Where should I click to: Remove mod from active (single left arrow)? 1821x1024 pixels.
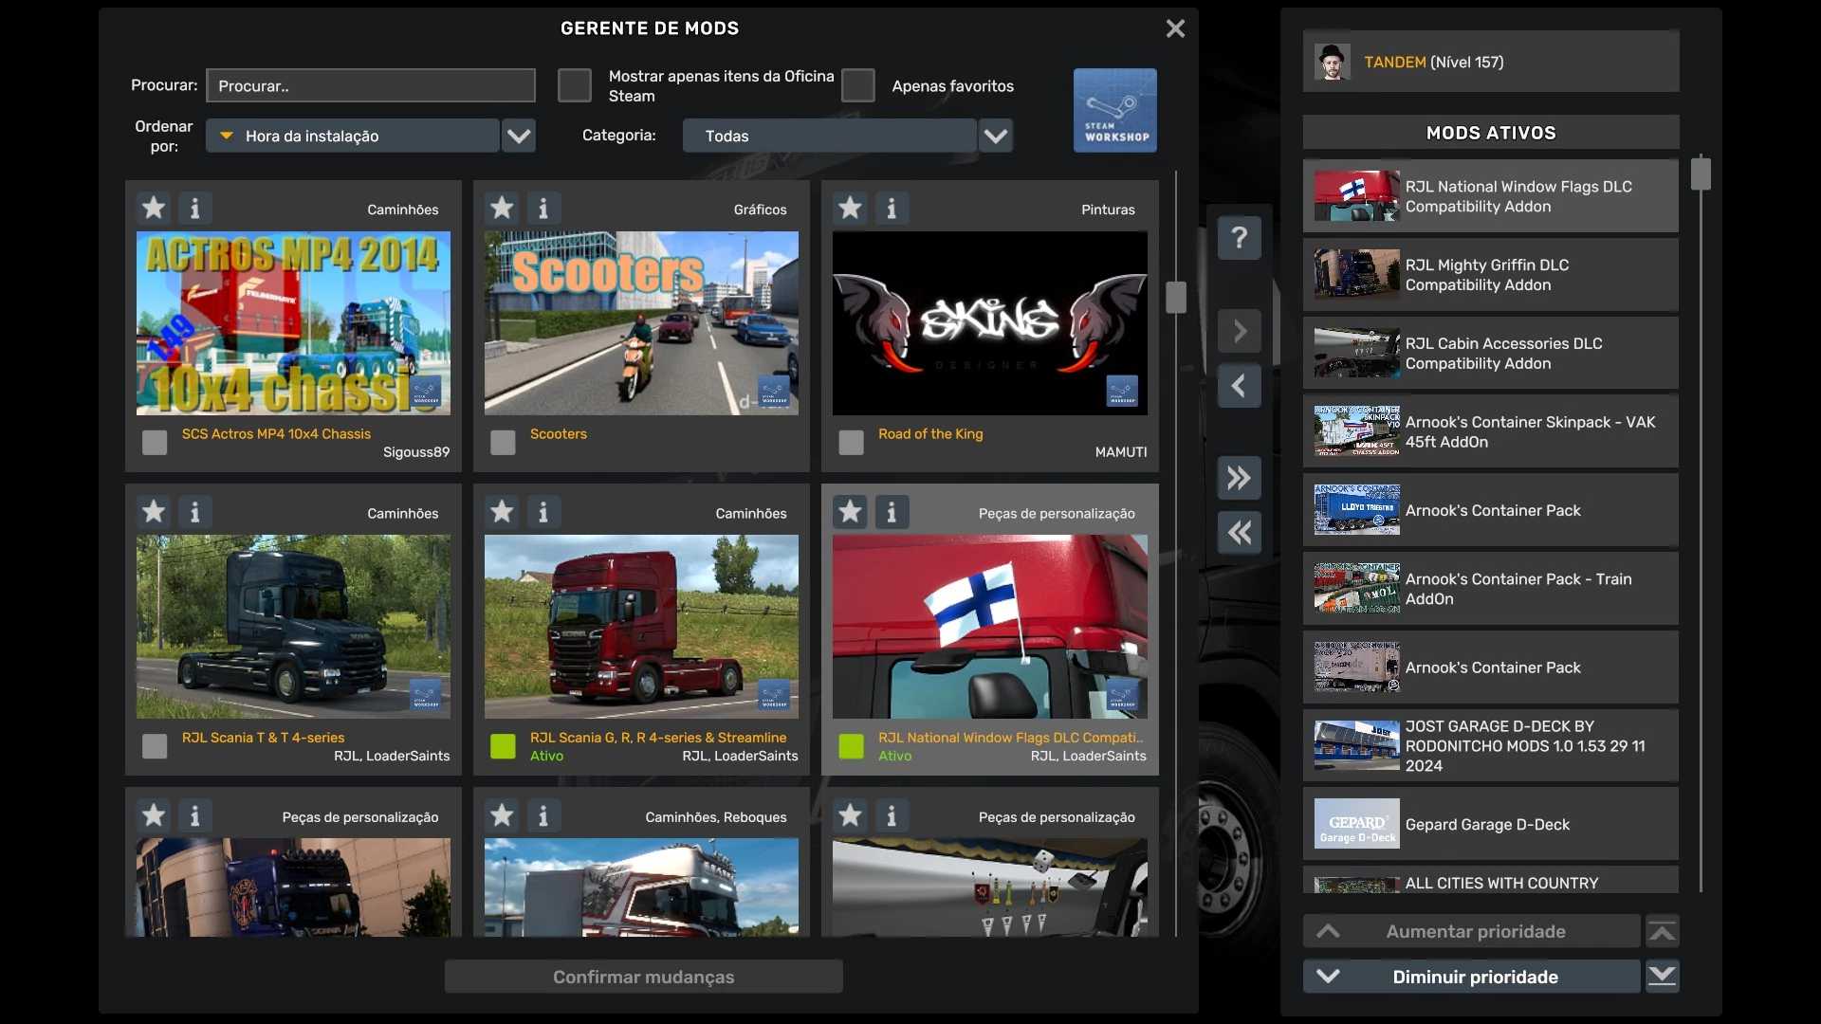[1239, 386]
